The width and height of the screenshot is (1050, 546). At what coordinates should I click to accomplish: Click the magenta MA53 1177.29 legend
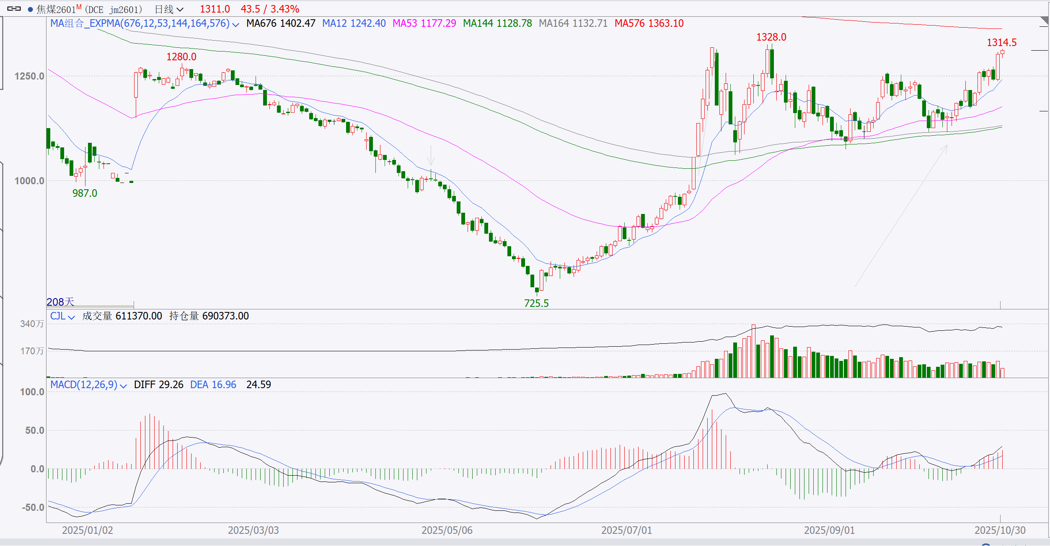(x=424, y=23)
